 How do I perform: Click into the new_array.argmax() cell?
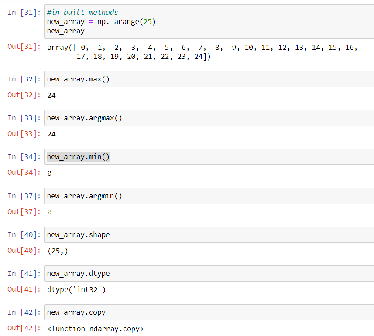coord(209,118)
